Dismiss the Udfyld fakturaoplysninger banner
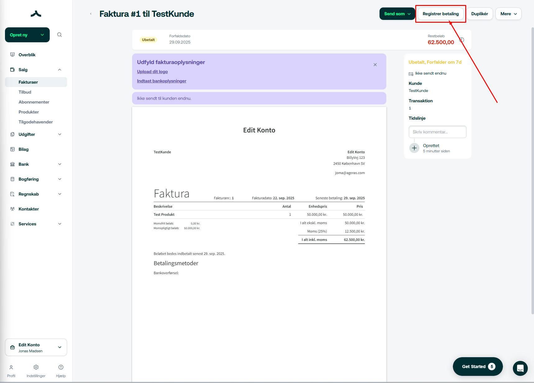This screenshot has width=534, height=383. pos(375,65)
